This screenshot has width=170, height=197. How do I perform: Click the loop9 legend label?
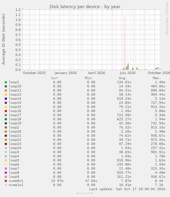pos(14,177)
